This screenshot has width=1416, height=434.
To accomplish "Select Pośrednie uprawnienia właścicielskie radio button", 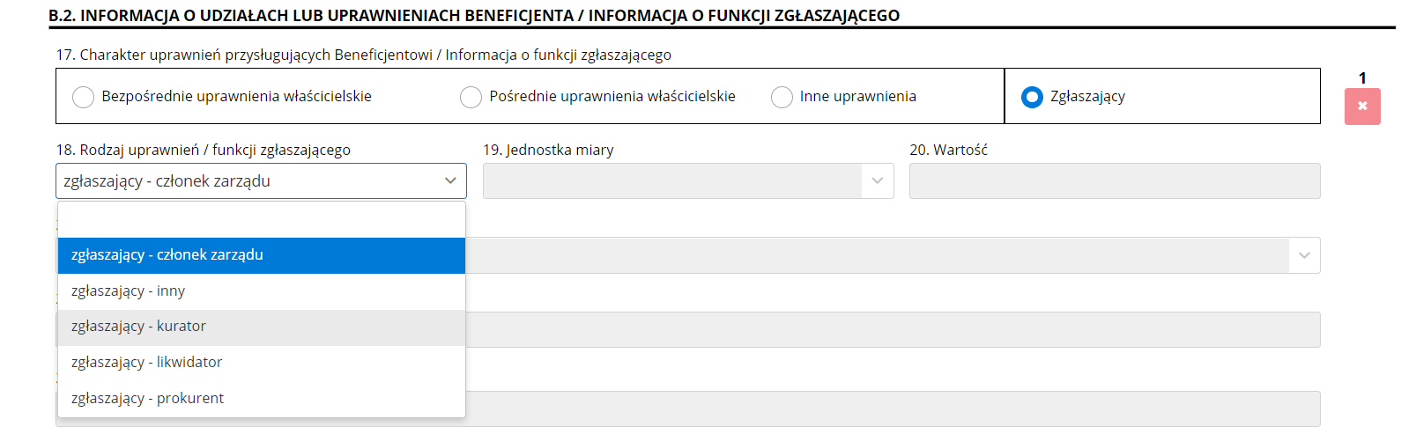I will [x=471, y=97].
